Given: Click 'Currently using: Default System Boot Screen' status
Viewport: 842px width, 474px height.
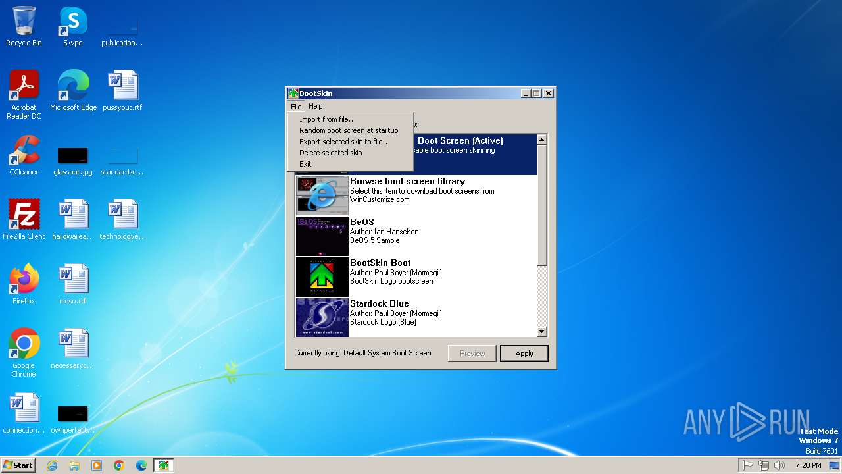Looking at the screenshot, I should [362, 353].
